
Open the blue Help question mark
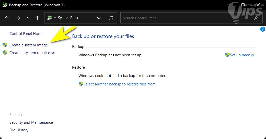click(262, 29)
